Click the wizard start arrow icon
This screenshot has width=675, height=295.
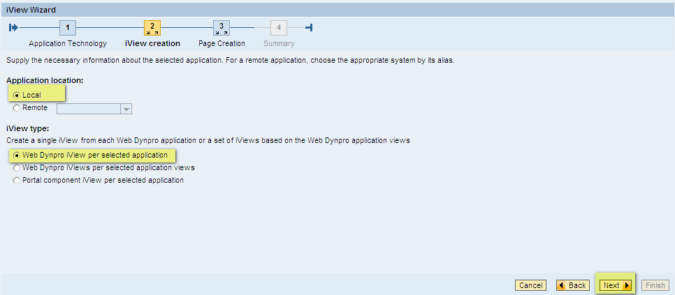tap(13, 28)
